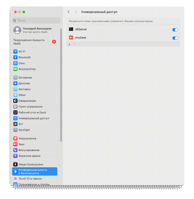This screenshot has height=199, width=194.
Task: Click the plus button to add app
Action: [69, 44]
